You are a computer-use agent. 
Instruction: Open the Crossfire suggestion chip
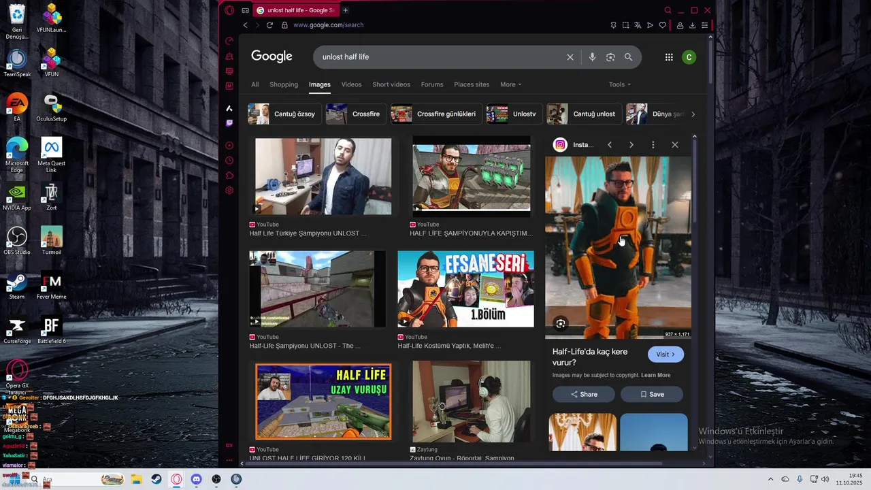pyautogui.click(x=357, y=114)
